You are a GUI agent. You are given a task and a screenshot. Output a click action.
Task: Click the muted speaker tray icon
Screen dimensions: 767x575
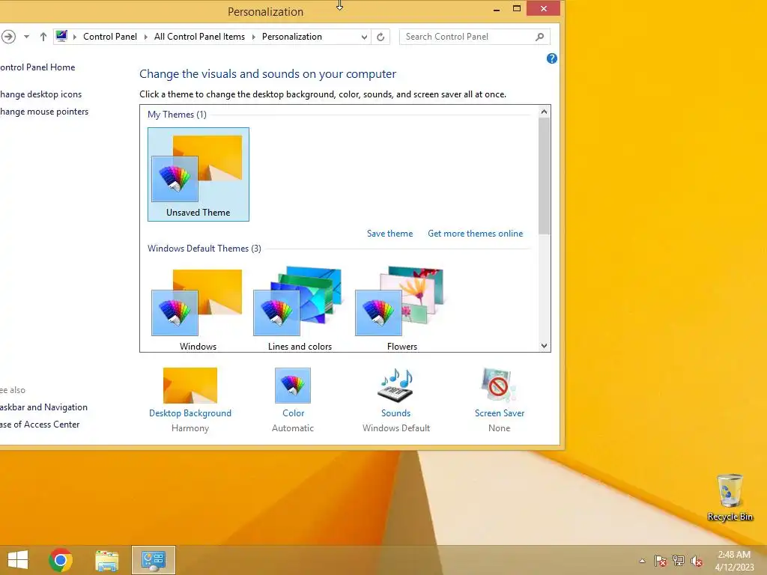(697, 561)
